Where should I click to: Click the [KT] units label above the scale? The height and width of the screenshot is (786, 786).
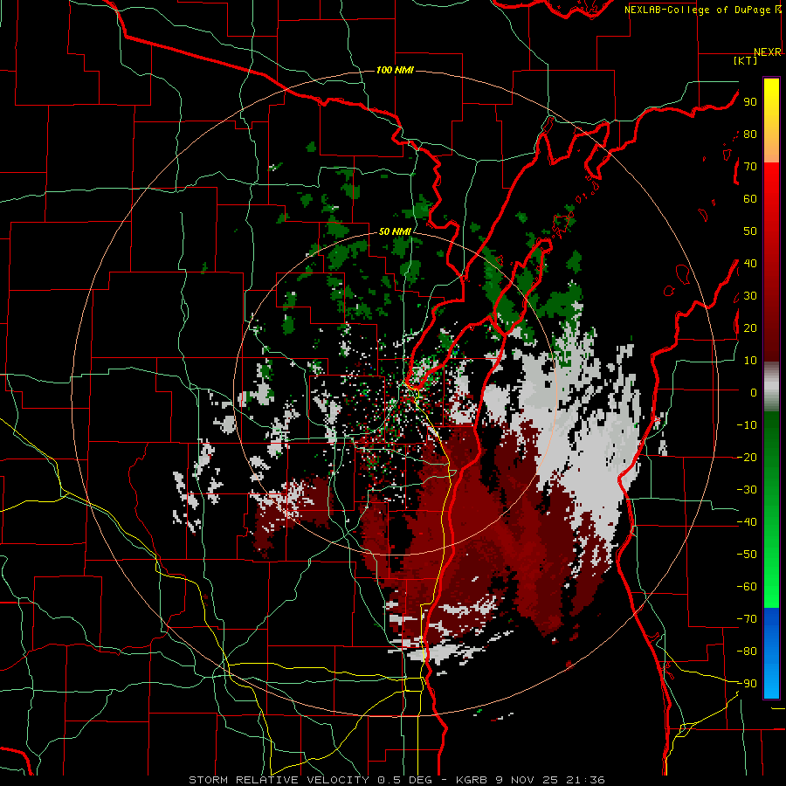[746, 60]
